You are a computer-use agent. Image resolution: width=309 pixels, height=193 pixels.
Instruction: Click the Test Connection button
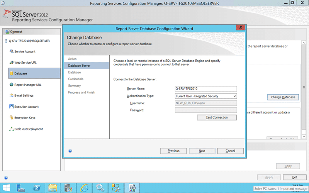[x=217, y=117]
